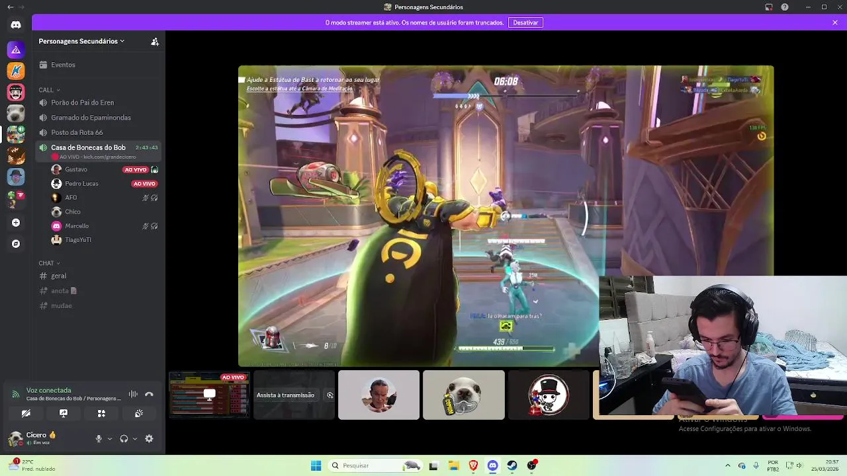Open noise suppression waveform icon

(x=133, y=394)
